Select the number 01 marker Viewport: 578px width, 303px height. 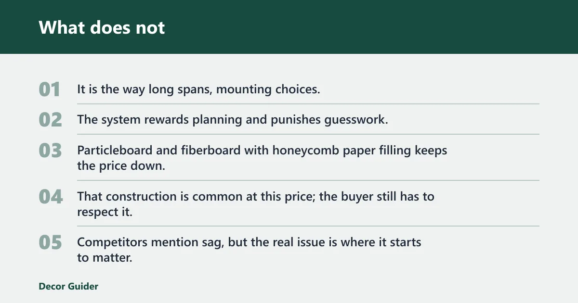click(50, 89)
